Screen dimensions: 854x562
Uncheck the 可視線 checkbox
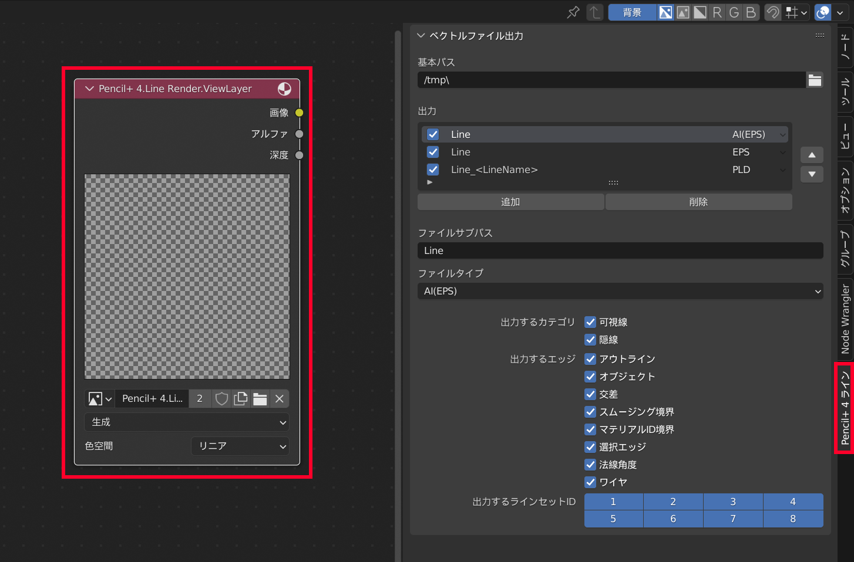tap(590, 322)
